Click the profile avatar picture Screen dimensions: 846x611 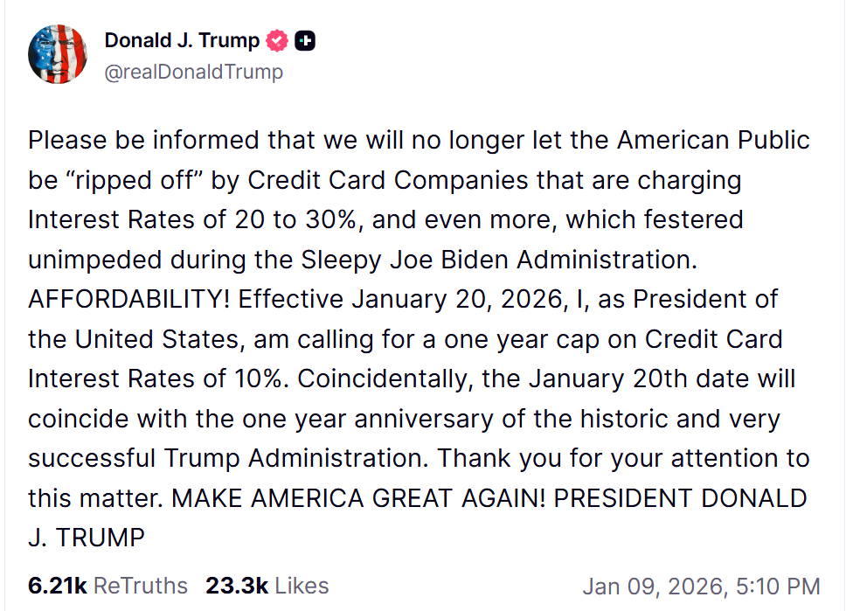point(57,54)
